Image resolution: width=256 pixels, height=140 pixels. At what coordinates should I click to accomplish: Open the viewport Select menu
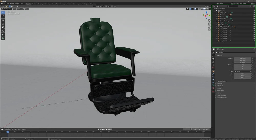coord(19,9)
